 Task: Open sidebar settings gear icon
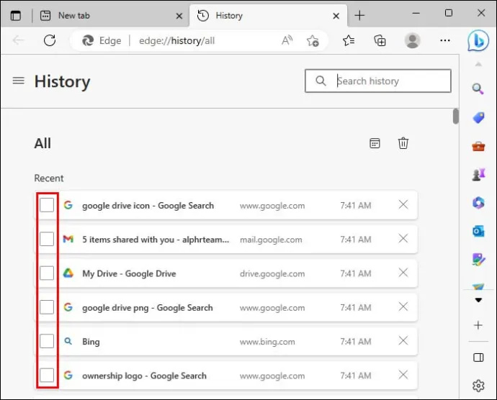coord(478,386)
